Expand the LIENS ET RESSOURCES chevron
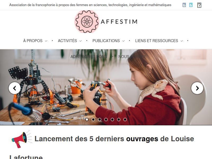212x159 pixels. pyautogui.click(x=182, y=41)
